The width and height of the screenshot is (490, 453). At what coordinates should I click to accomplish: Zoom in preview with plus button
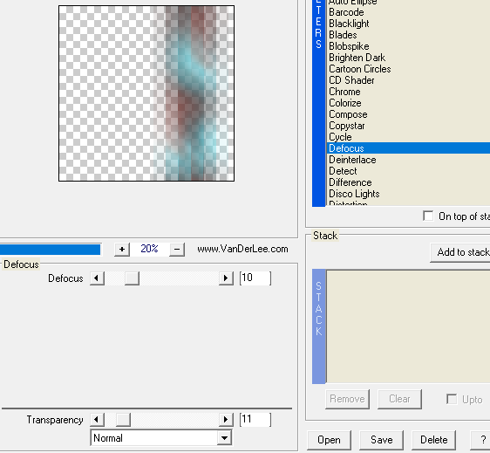point(122,250)
